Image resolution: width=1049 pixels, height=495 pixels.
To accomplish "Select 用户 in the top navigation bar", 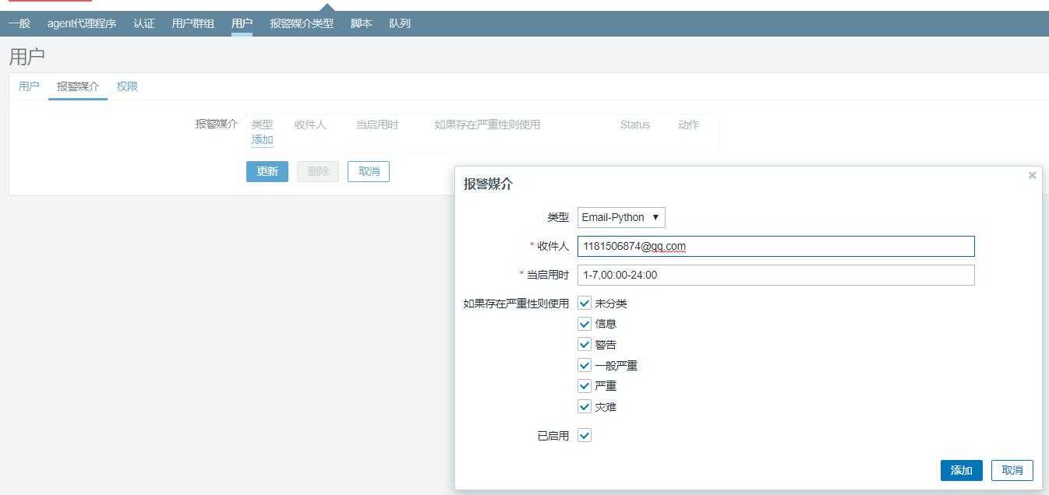I will point(242,23).
